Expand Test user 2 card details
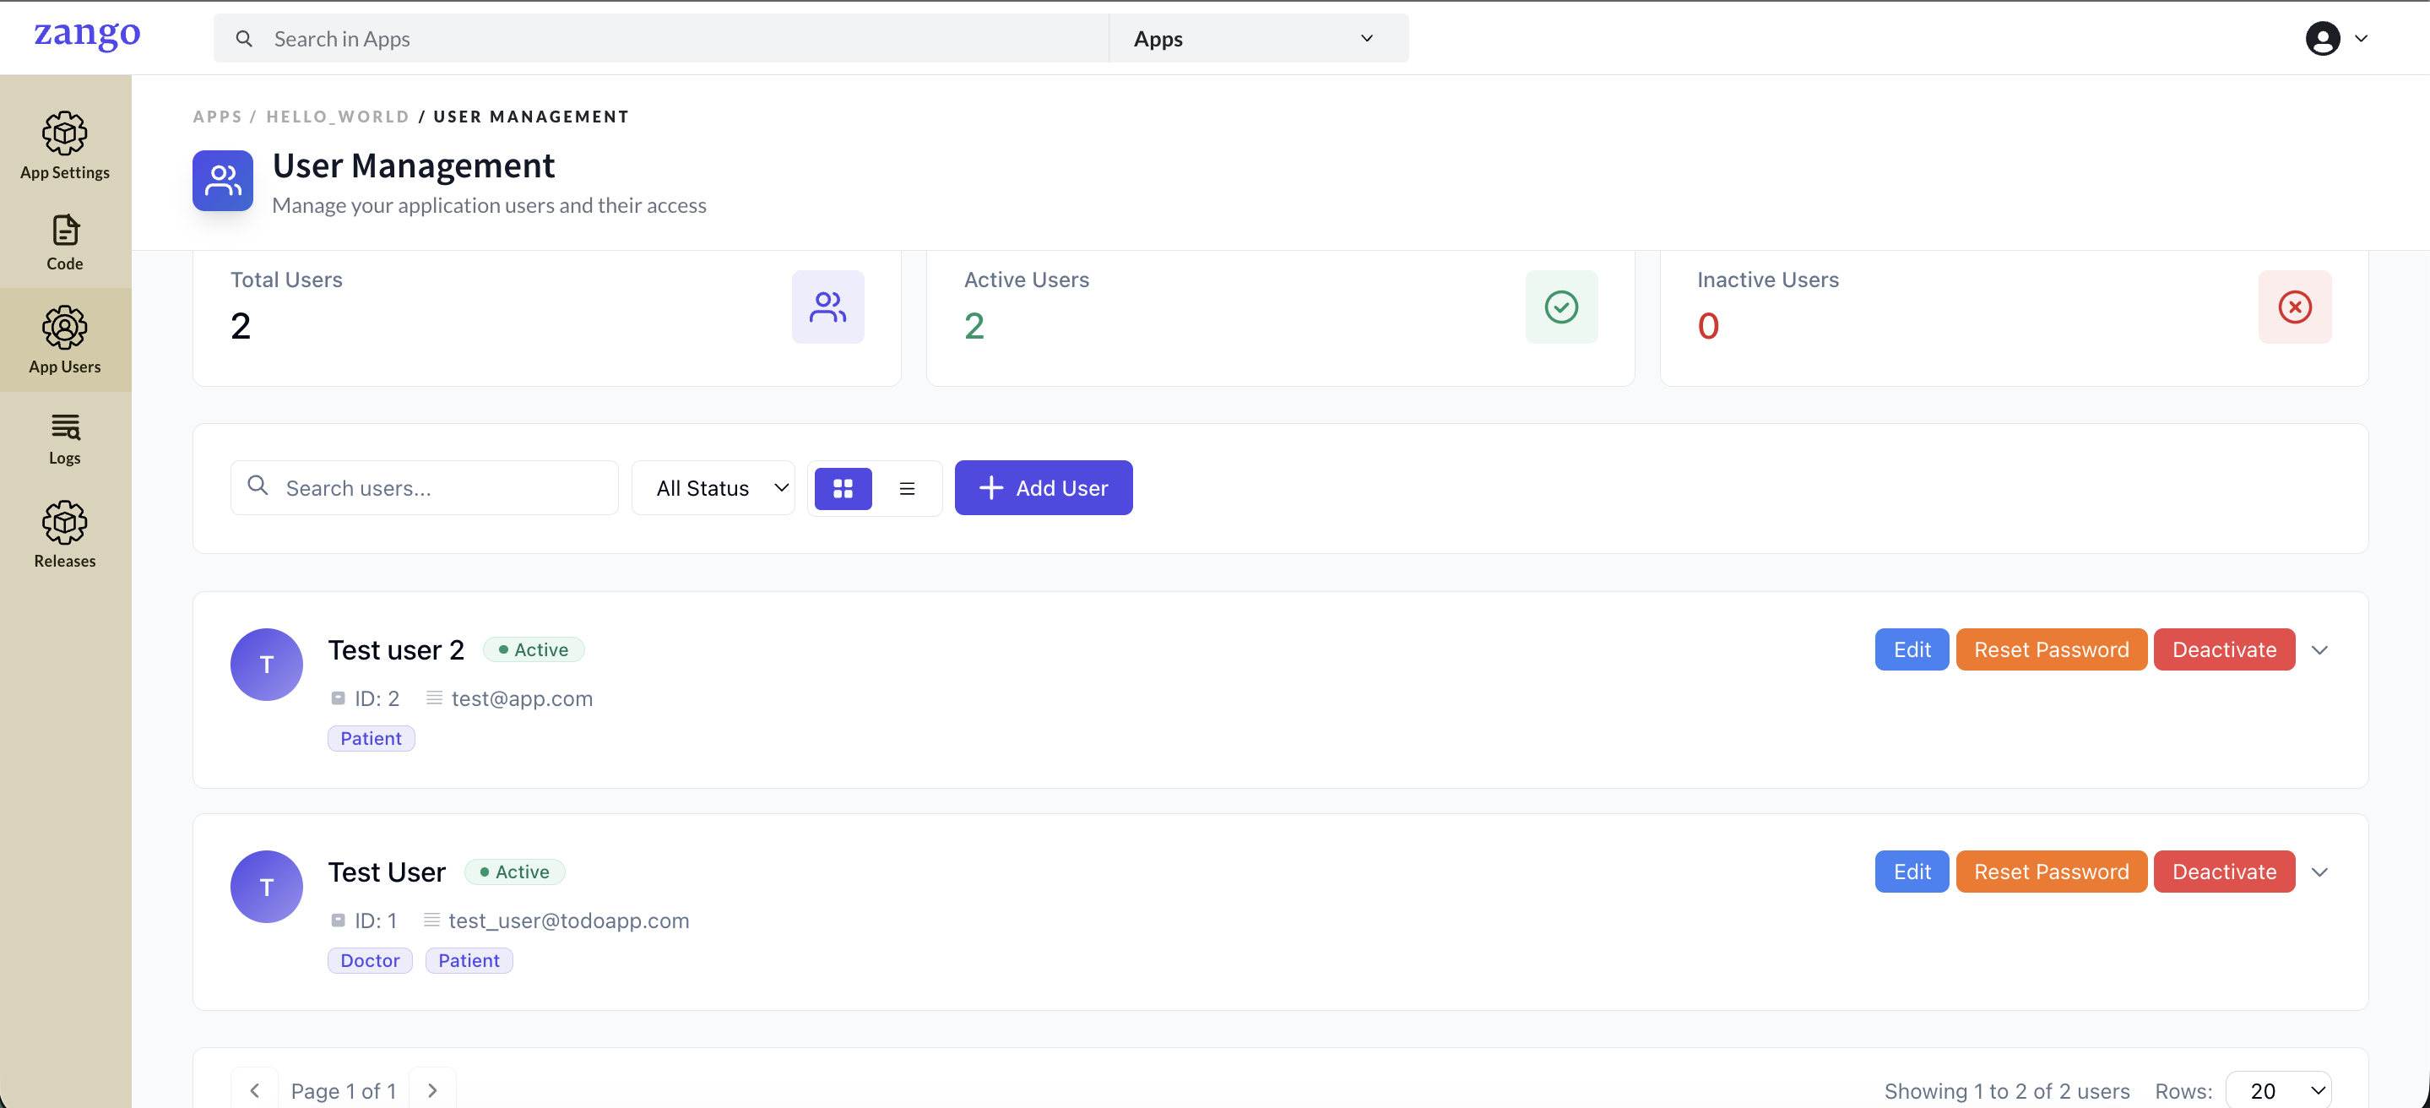Viewport: 2430px width, 1108px height. [x=2320, y=649]
